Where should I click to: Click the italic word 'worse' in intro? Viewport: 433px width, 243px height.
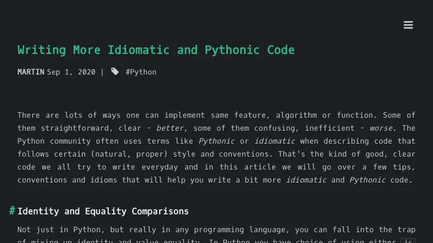(x=382, y=128)
